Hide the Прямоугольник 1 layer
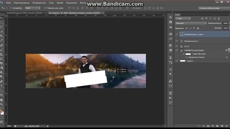 (176, 41)
